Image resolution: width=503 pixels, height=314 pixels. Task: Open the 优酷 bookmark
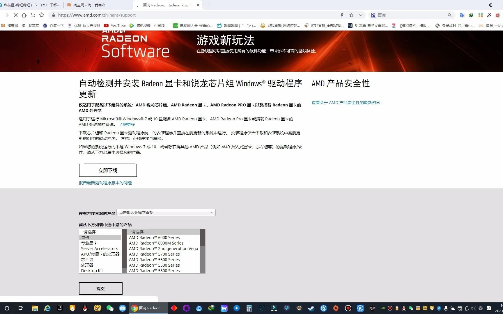click(x=84, y=26)
